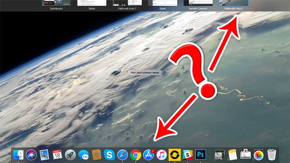Open the Photos app icon
290x163 pixels.
click(x=258, y=155)
